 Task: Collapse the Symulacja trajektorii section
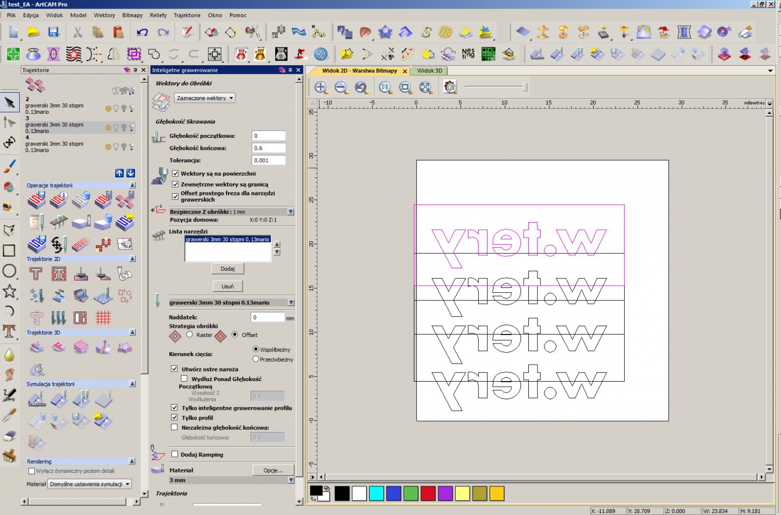pos(132,384)
